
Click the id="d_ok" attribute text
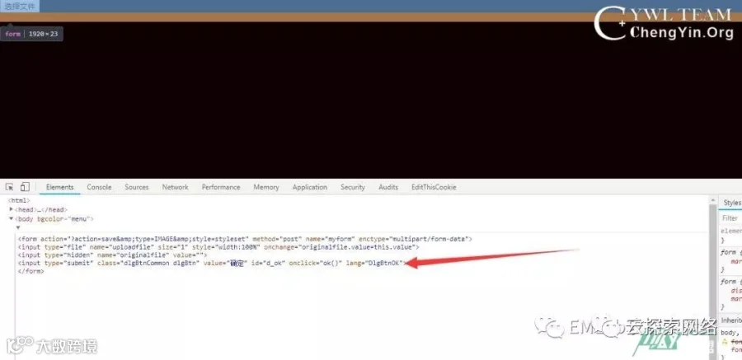(268, 263)
